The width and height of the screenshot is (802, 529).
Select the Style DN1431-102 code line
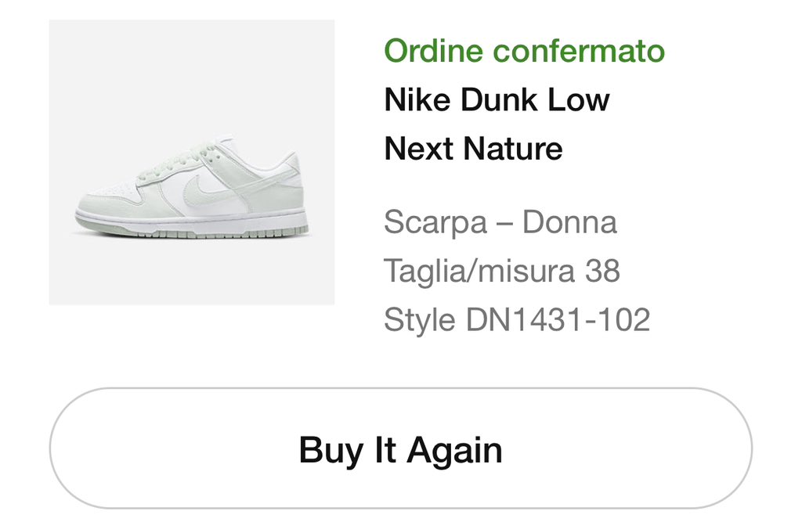(x=517, y=320)
